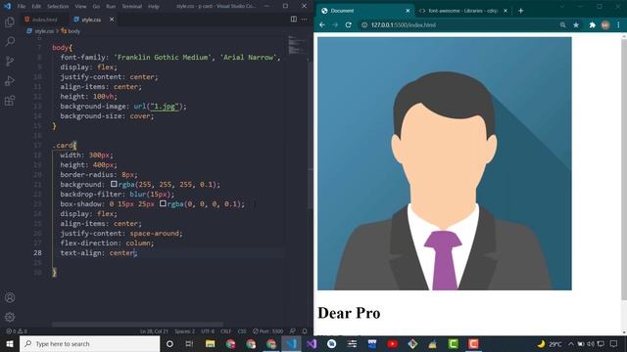Bookmark this page with the star
Screen dimensions: 627x352
click(576, 24)
